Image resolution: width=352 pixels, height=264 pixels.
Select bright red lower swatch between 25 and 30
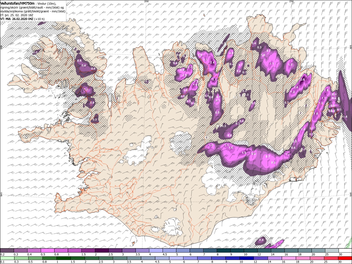[331, 258]
